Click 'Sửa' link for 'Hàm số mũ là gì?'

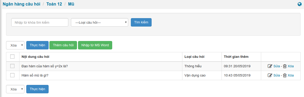(277, 75)
